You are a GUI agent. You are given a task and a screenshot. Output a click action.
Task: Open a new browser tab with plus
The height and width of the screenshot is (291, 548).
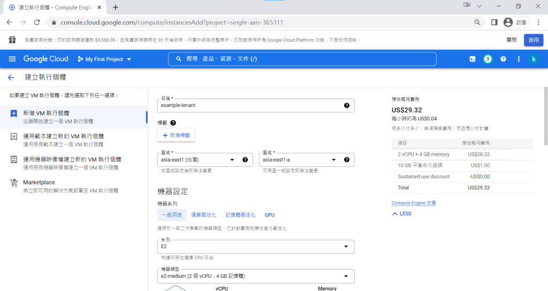(x=116, y=7)
